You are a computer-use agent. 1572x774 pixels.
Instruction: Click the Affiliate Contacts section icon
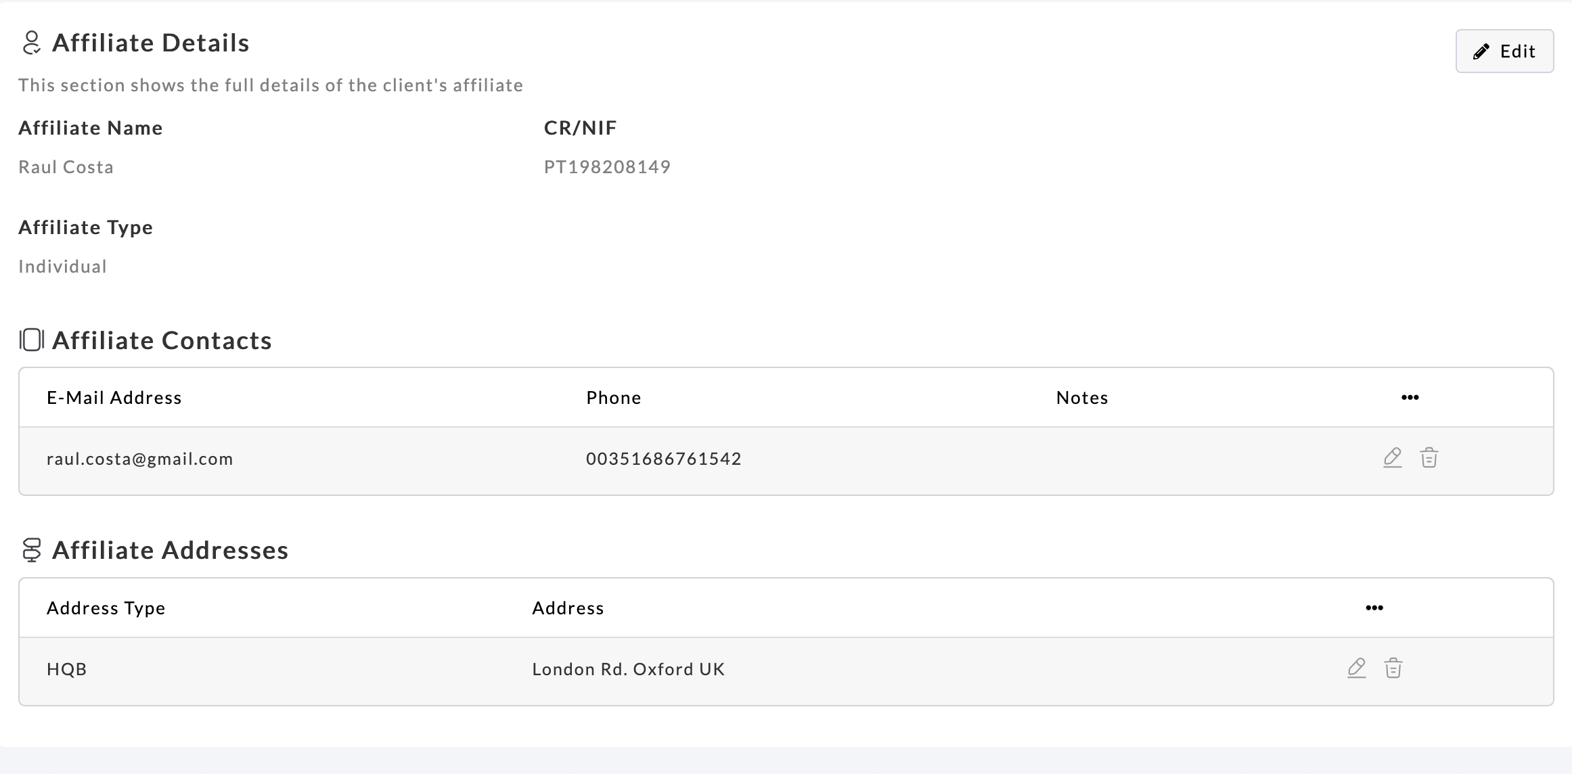coord(31,340)
